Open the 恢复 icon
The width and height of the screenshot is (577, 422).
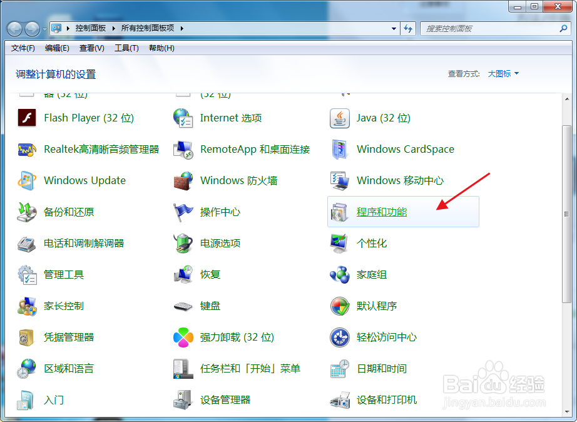pos(183,275)
